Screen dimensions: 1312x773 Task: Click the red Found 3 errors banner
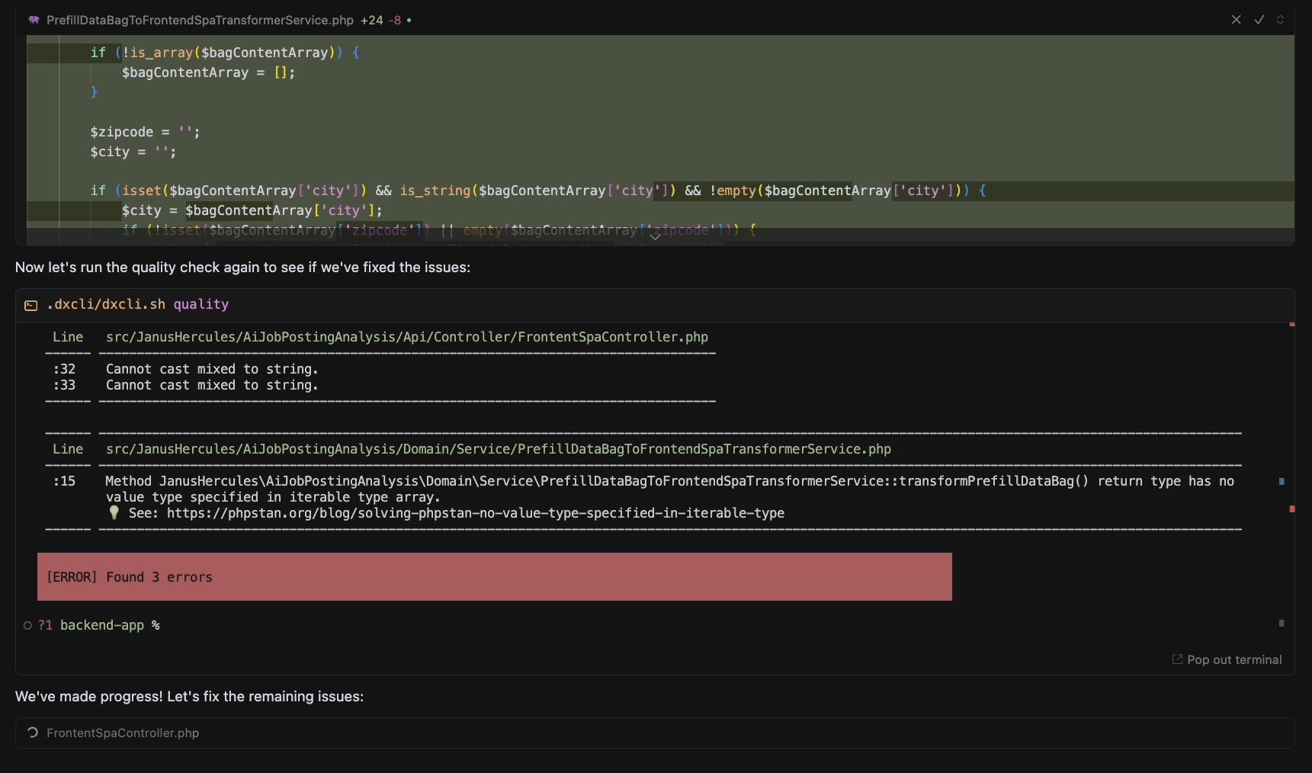[494, 576]
